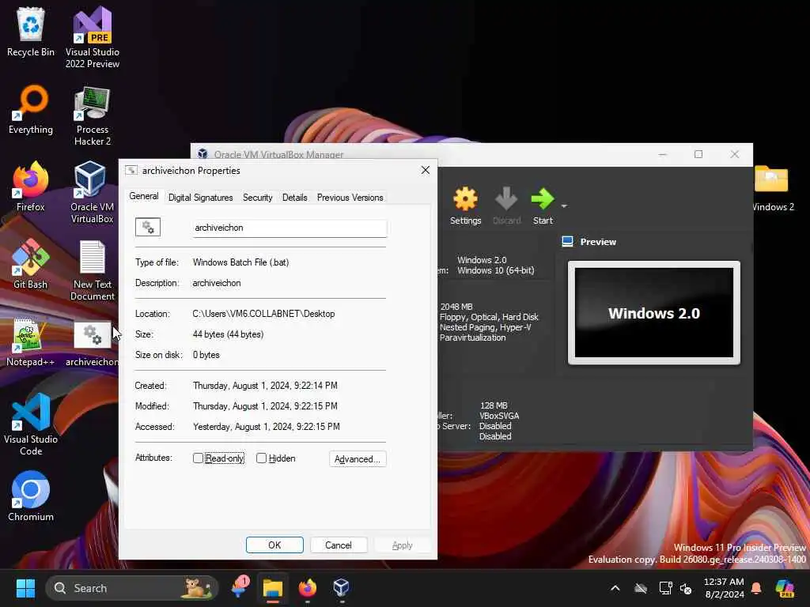Click the '0 bytes' size on disk value
810x607 pixels.
tap(206, 355)
